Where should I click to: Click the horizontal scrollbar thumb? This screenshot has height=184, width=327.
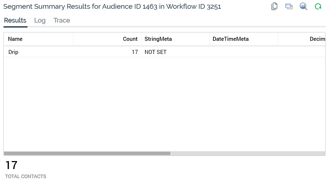tap(87, 153)
